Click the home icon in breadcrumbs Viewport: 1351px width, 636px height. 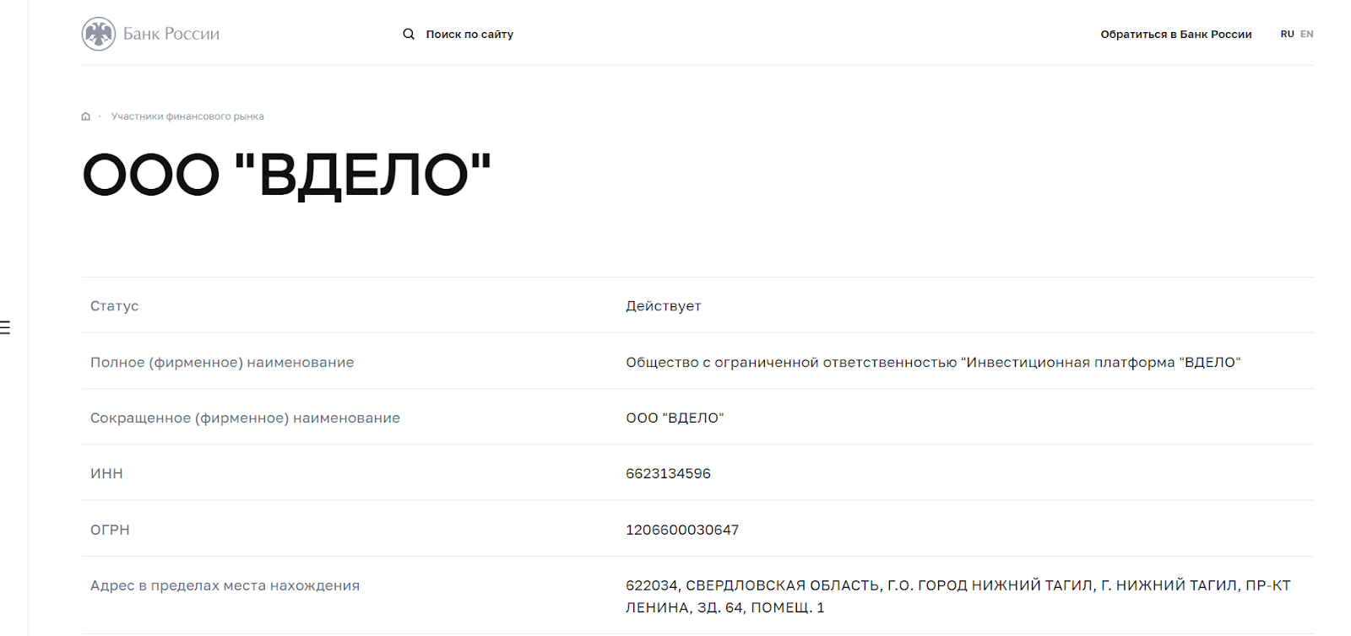pos(85,116)
